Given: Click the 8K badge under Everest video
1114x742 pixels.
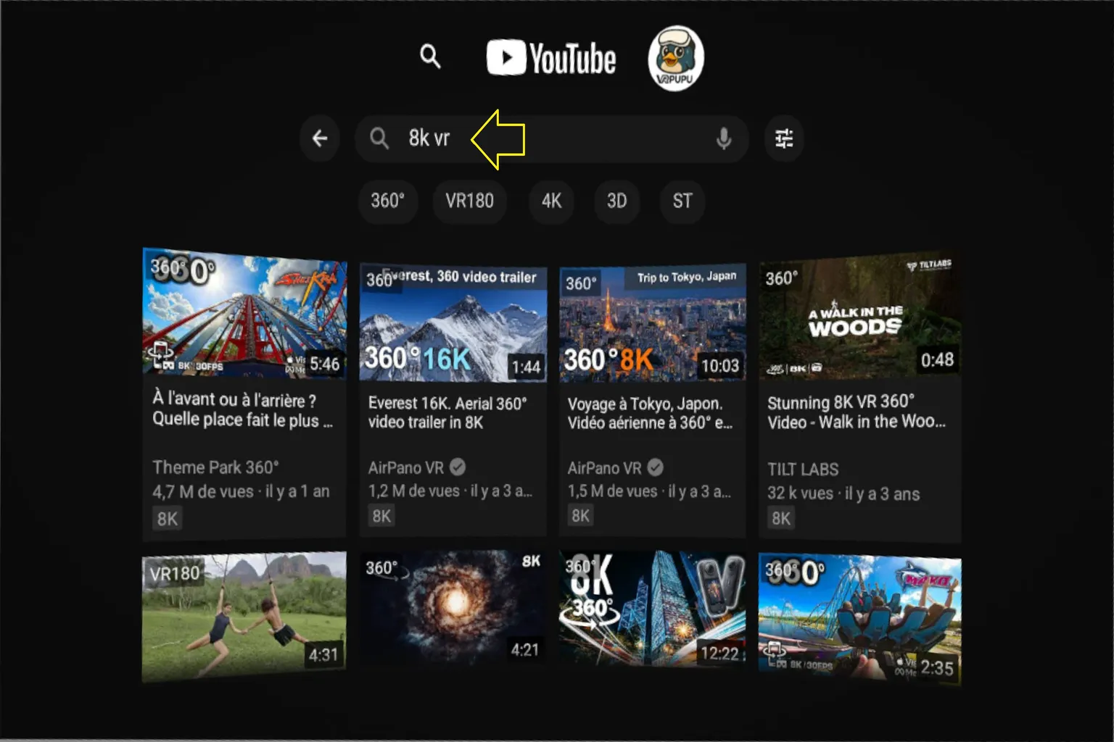Looking at the screenshot, I should click(381, 516).
